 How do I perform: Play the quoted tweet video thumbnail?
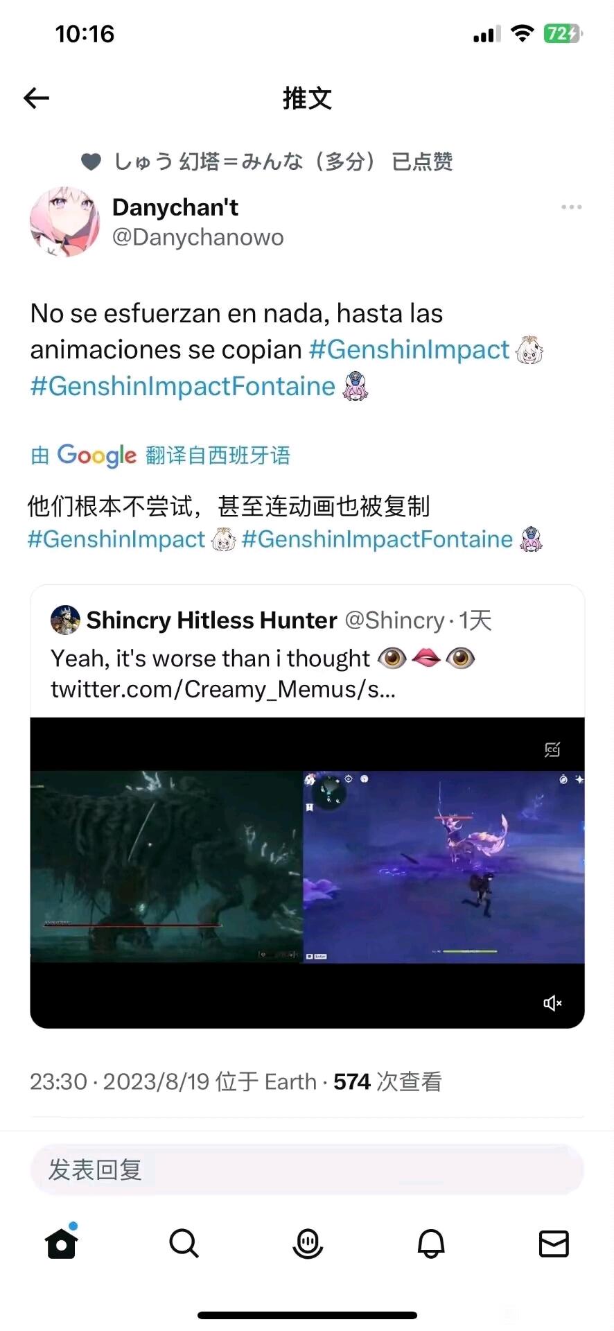pos(307,872)
